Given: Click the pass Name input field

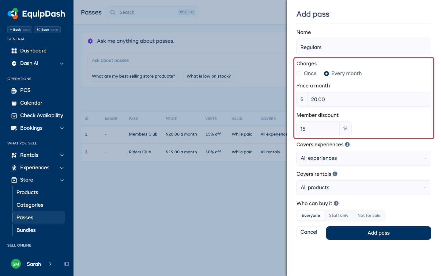Looking at the screenshot, I should pos(364,47).
